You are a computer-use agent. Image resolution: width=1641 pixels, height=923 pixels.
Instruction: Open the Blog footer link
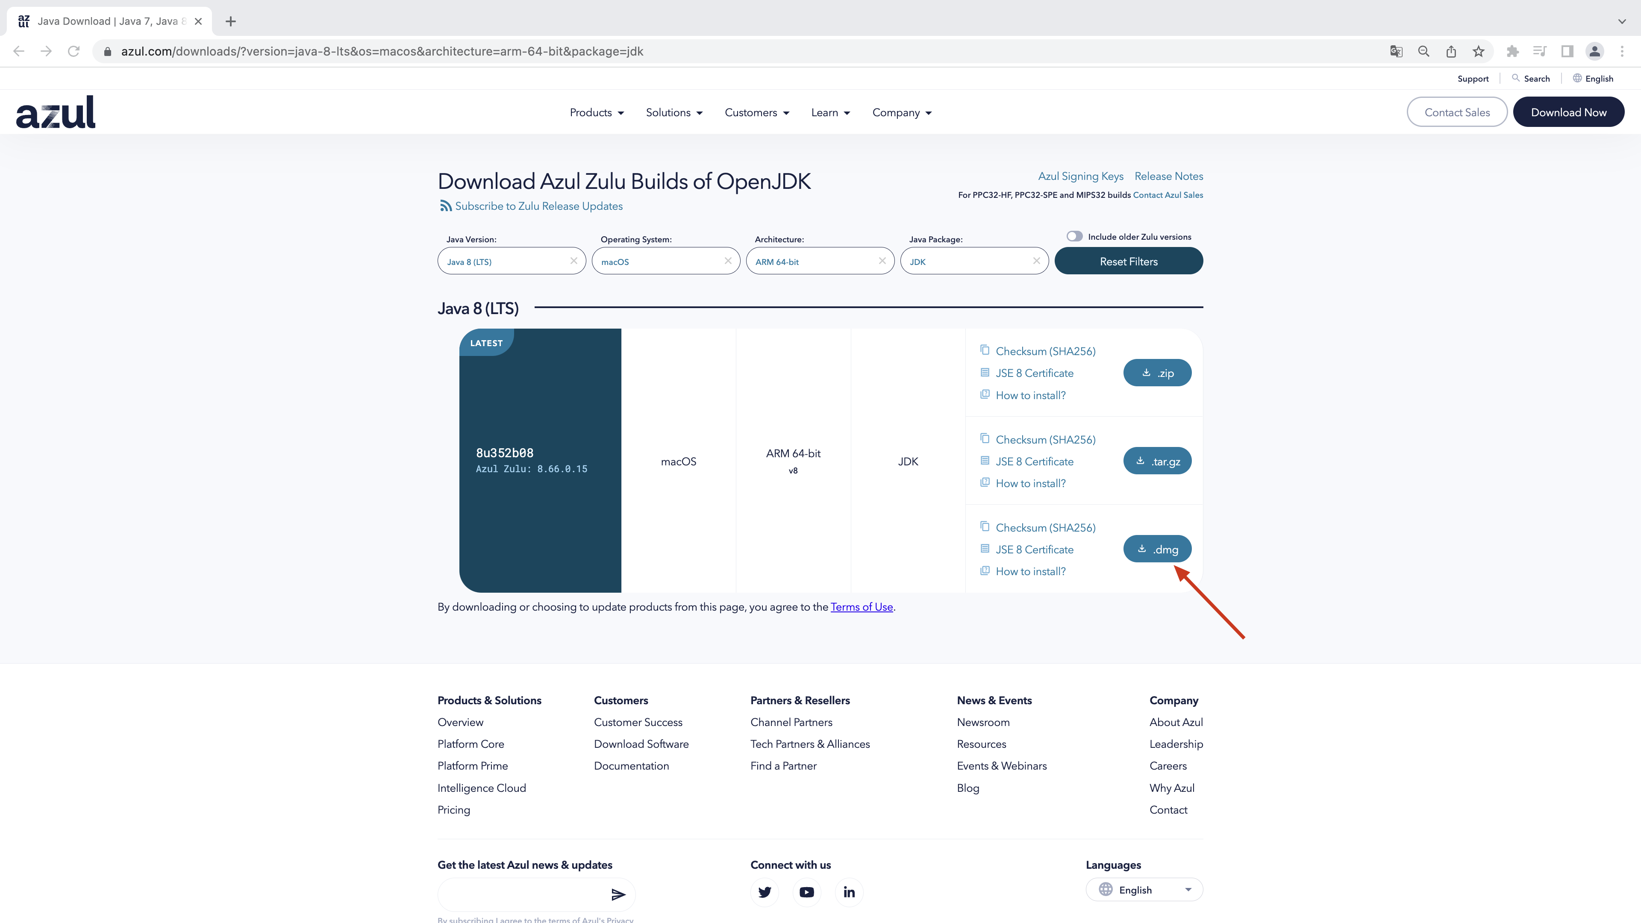coord(968,788)
